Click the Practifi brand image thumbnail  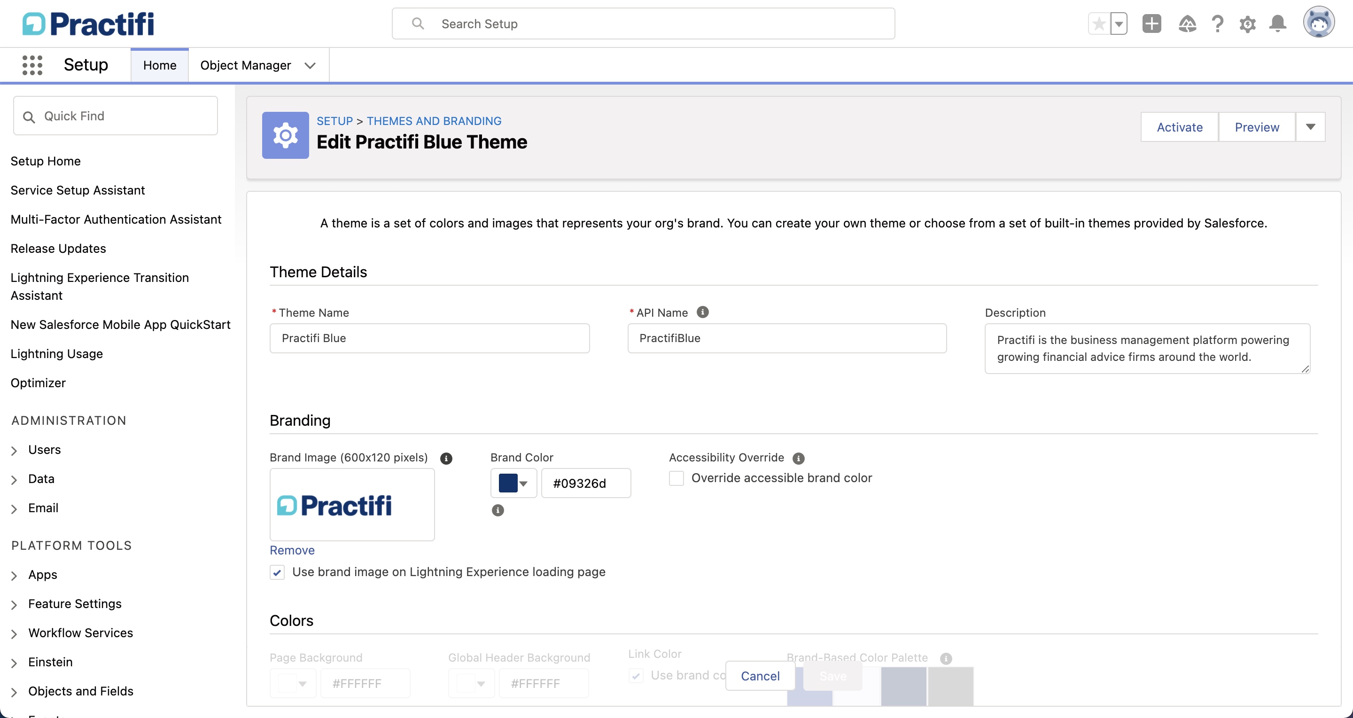352,505
